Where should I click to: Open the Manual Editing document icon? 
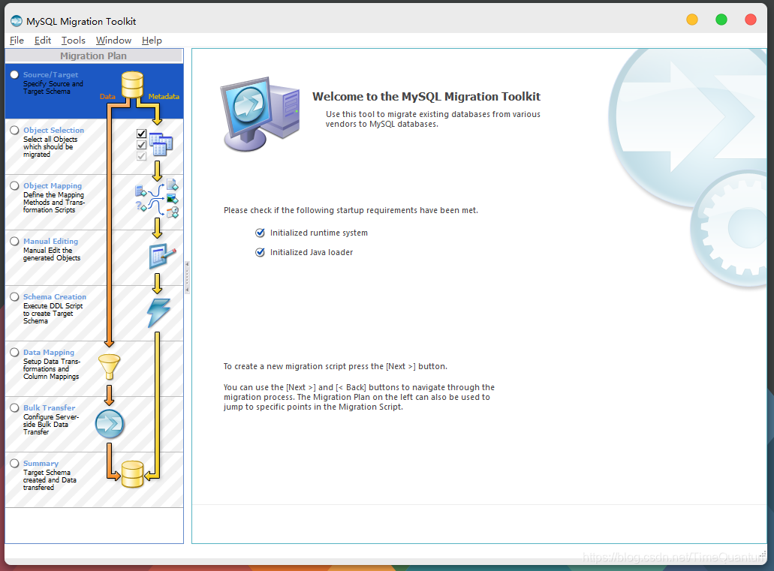[x=160, y=256]
